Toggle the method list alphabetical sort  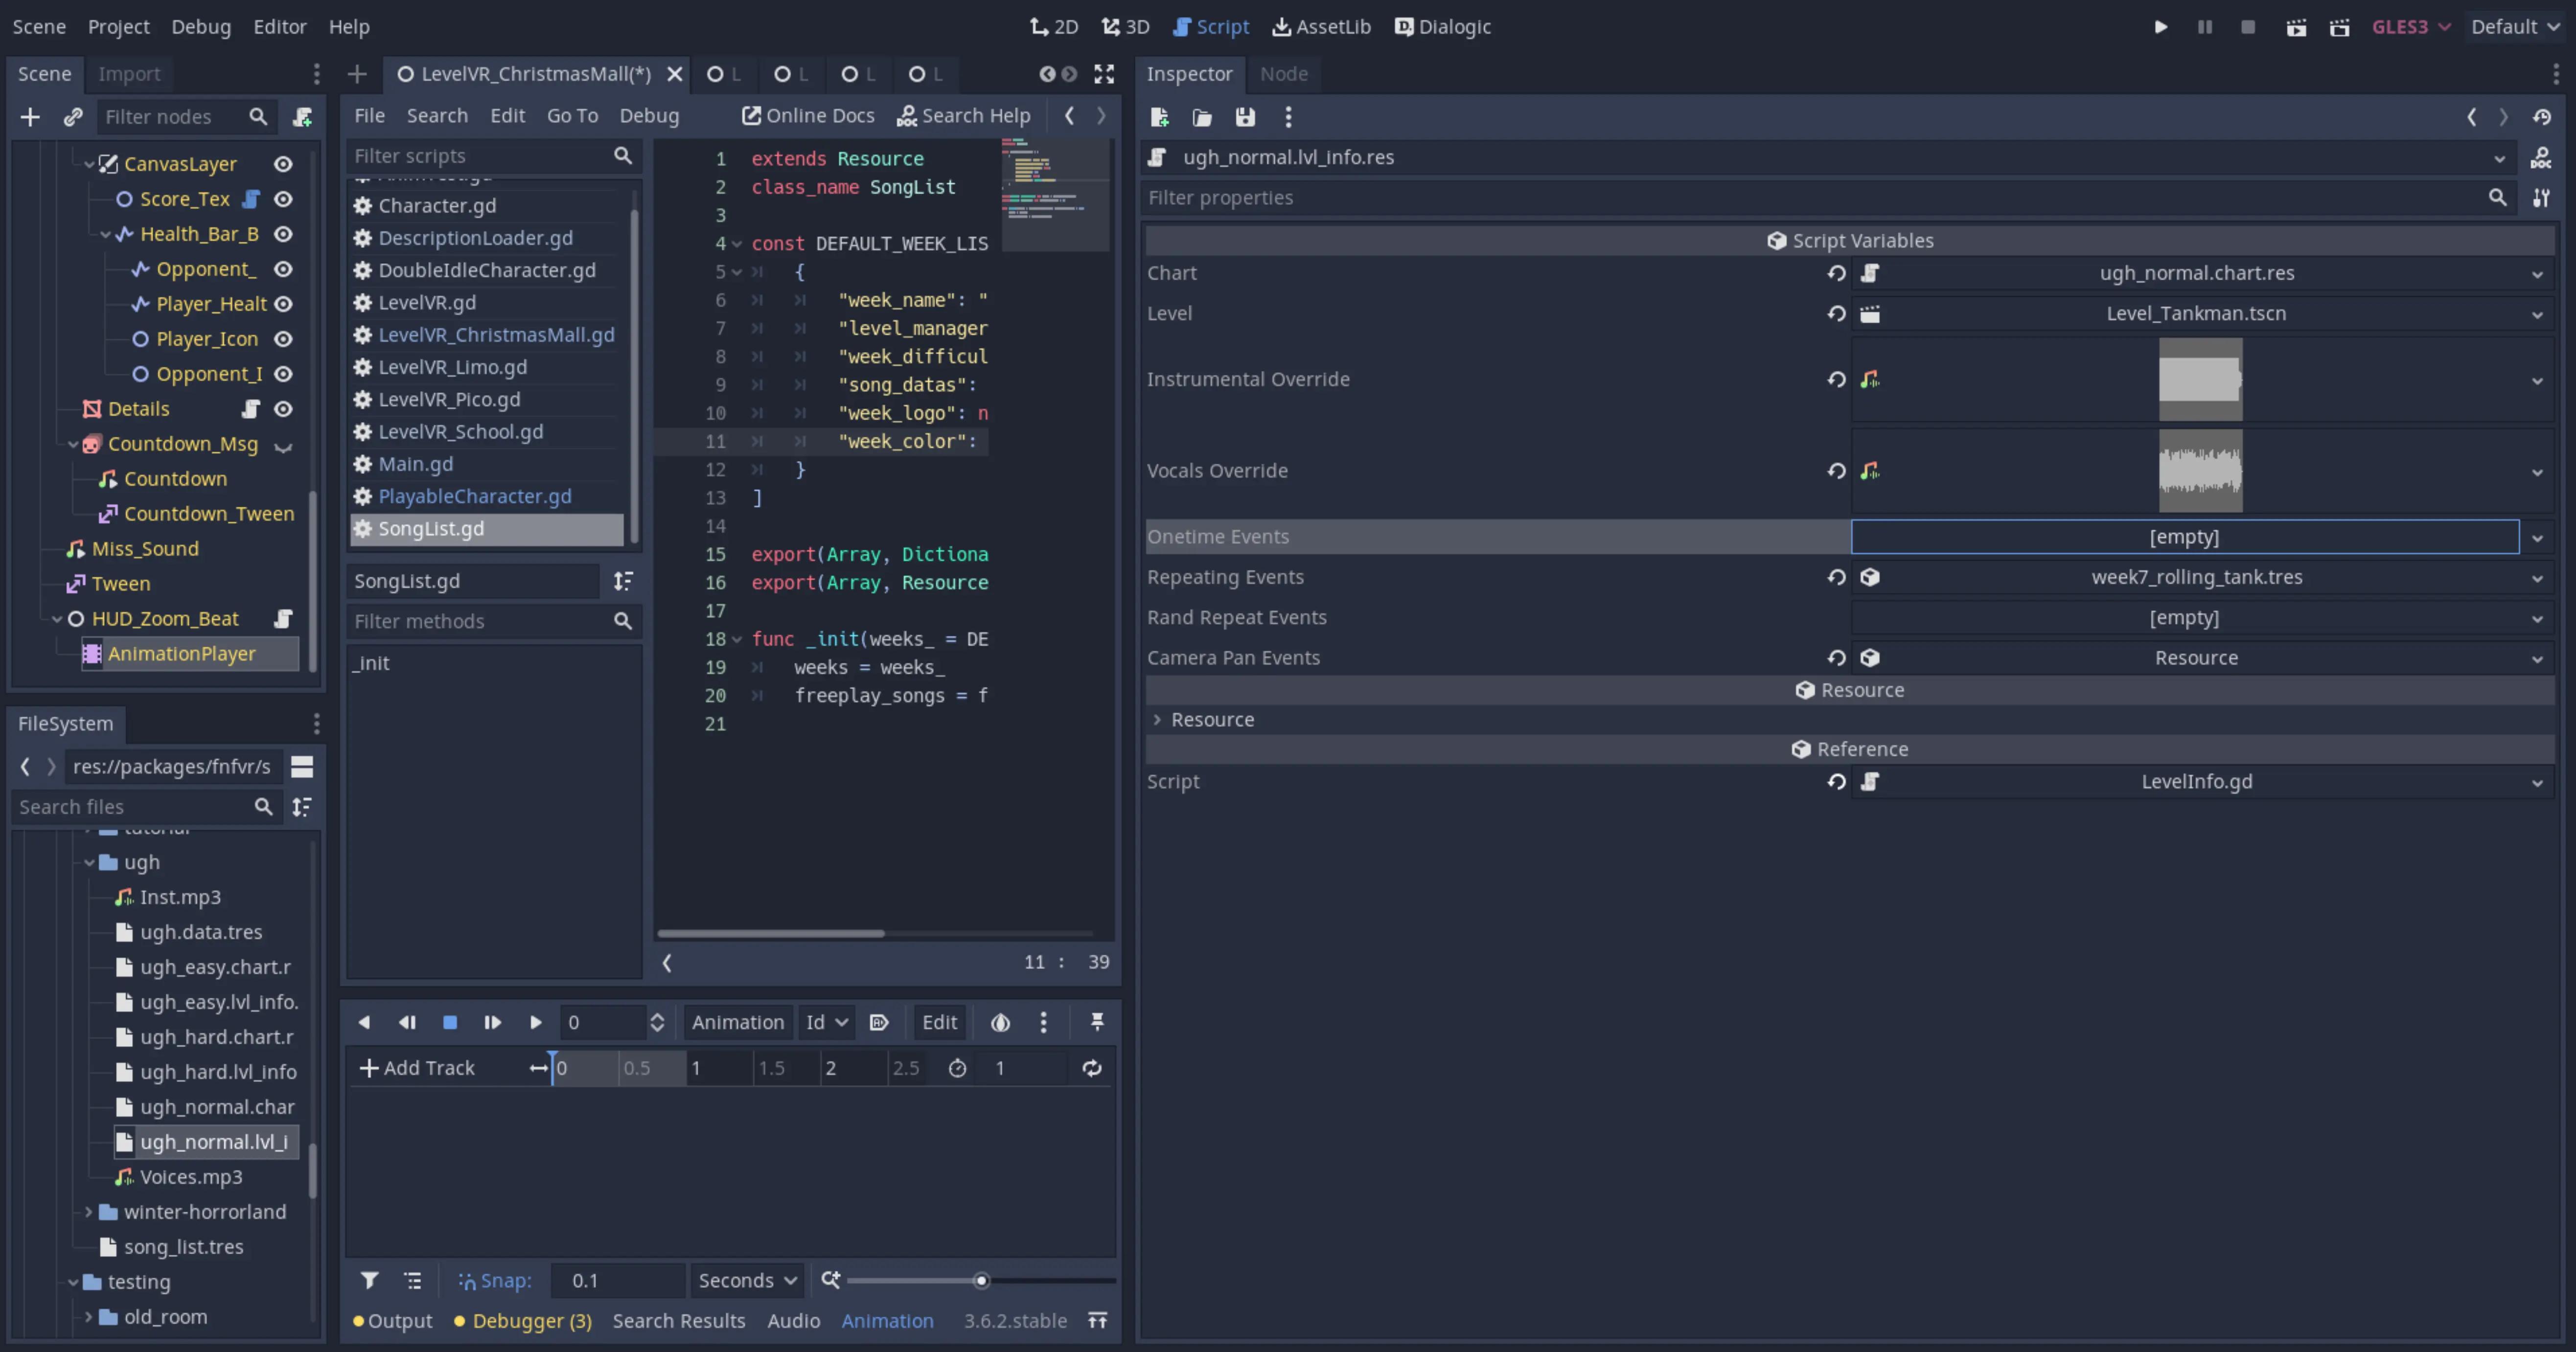(623, 581)
